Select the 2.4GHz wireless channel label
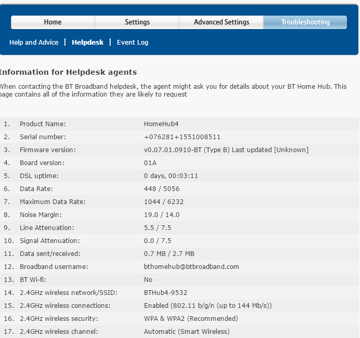Image resolution: width=360 pixels, height=338 pixels. 59,332
